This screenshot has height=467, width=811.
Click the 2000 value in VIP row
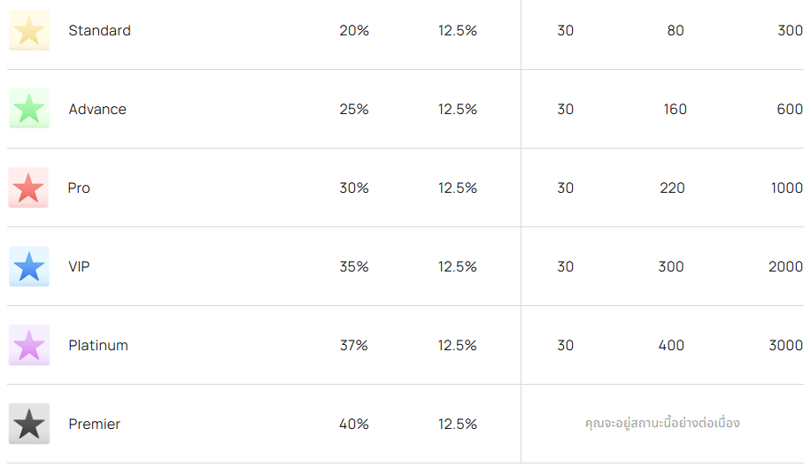point(785,266)
